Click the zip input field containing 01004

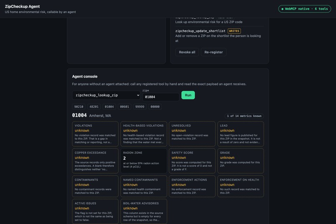[161, 97]
